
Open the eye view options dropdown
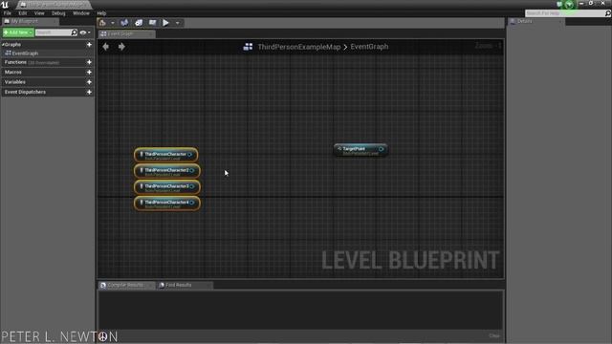point(85,32)
